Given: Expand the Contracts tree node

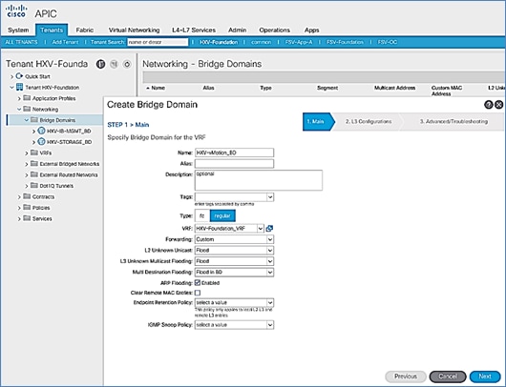Looking at the screenshot, I should [x=19, y=196].
